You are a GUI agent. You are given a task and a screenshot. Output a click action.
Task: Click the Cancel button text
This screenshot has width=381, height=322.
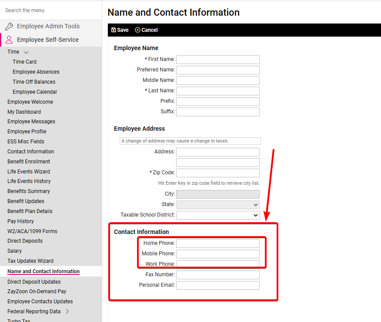[x=150, y=30]
